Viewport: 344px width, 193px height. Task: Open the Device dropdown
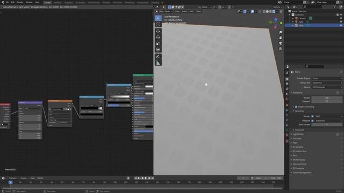327,87
